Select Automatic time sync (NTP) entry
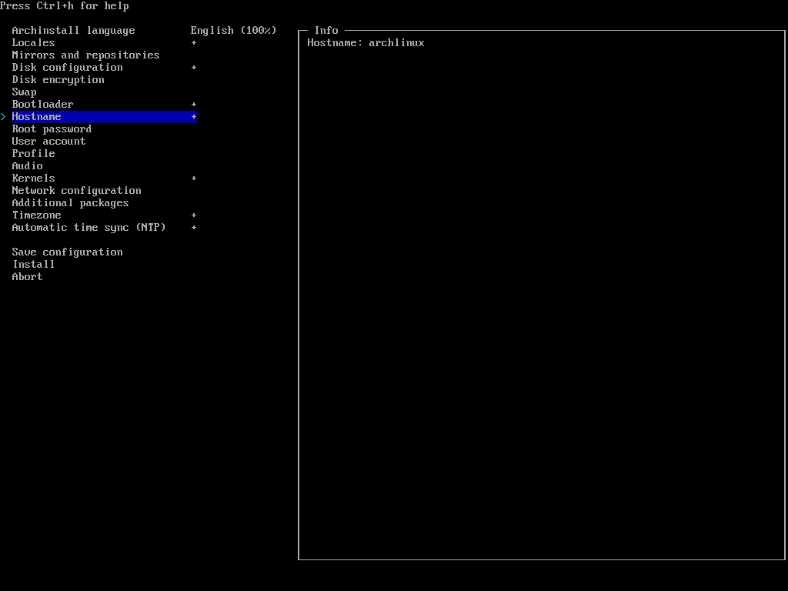 click(x=89, y=228)
